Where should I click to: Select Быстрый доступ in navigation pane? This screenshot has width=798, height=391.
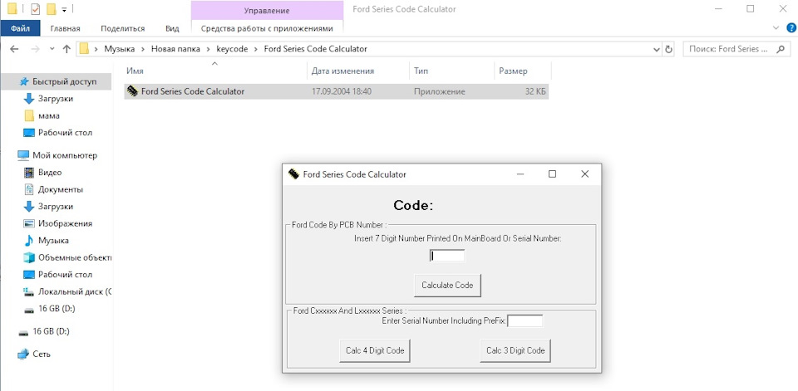coord(56,81)
